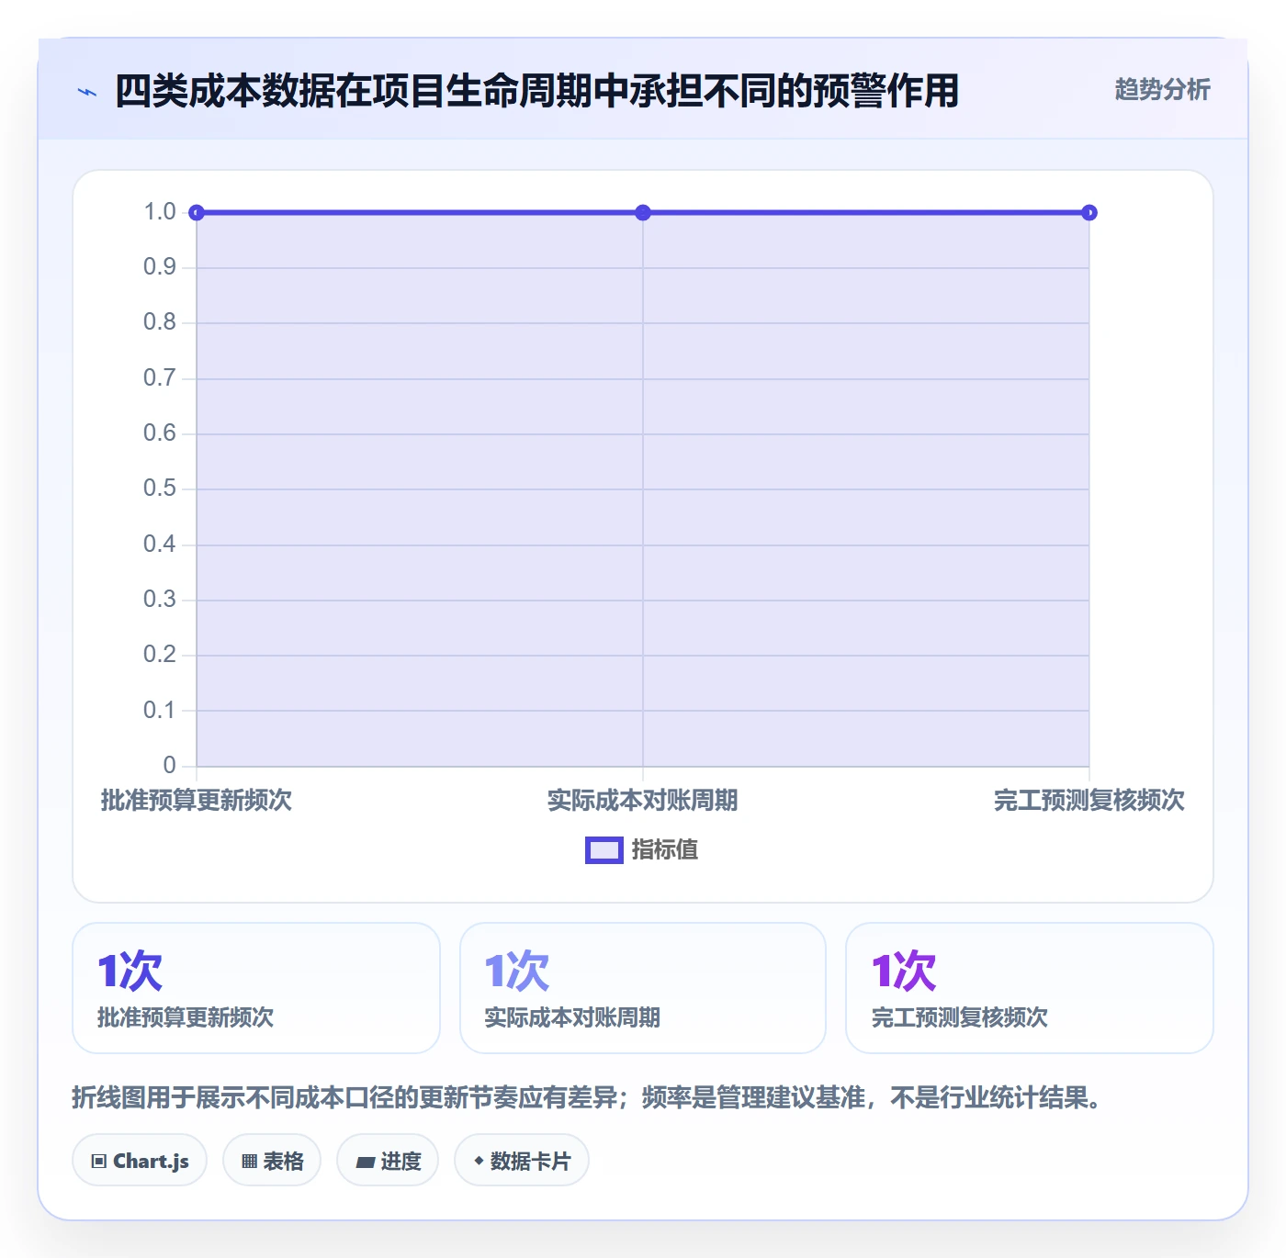The image size is (1286, 1258).
Task: Select the 表格 tag chip
Action: (272, 1161)
